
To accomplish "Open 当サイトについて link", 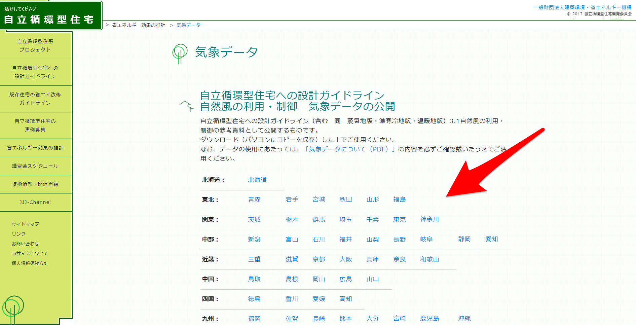I will click(30, 253).
